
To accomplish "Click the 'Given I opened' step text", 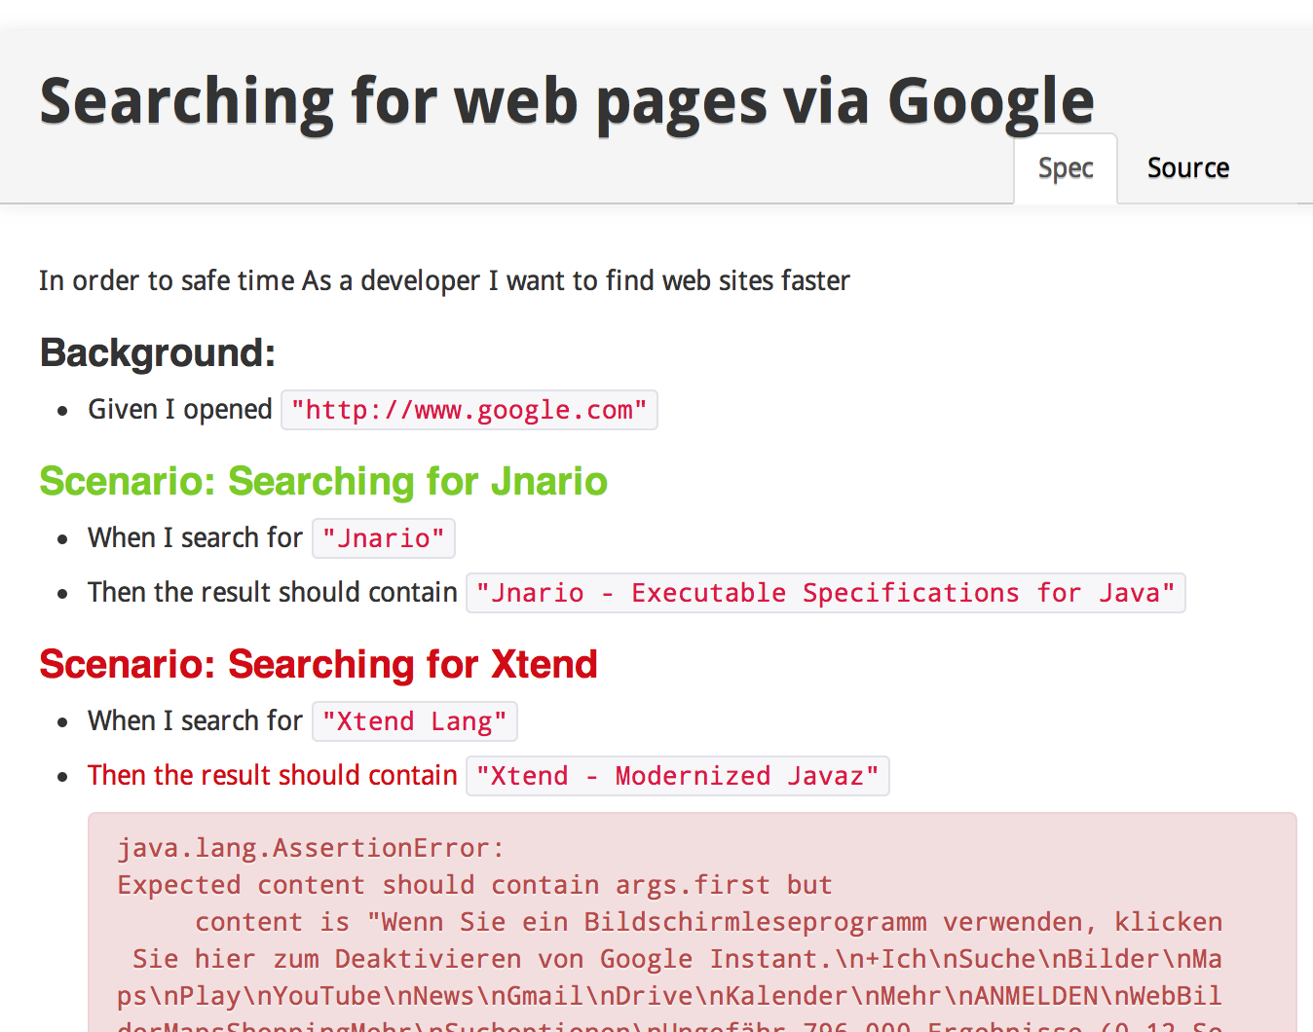I will [x=180, y=410].
